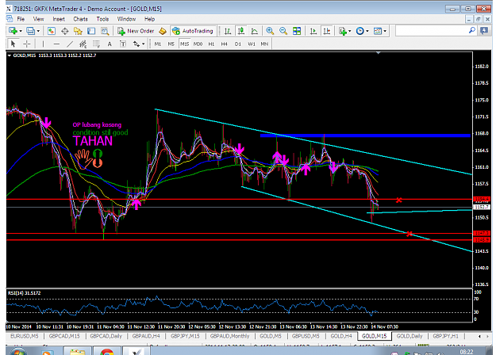Switch to the GOLD,H4 chart tab

pyautogui.click(x=341, y=336)
